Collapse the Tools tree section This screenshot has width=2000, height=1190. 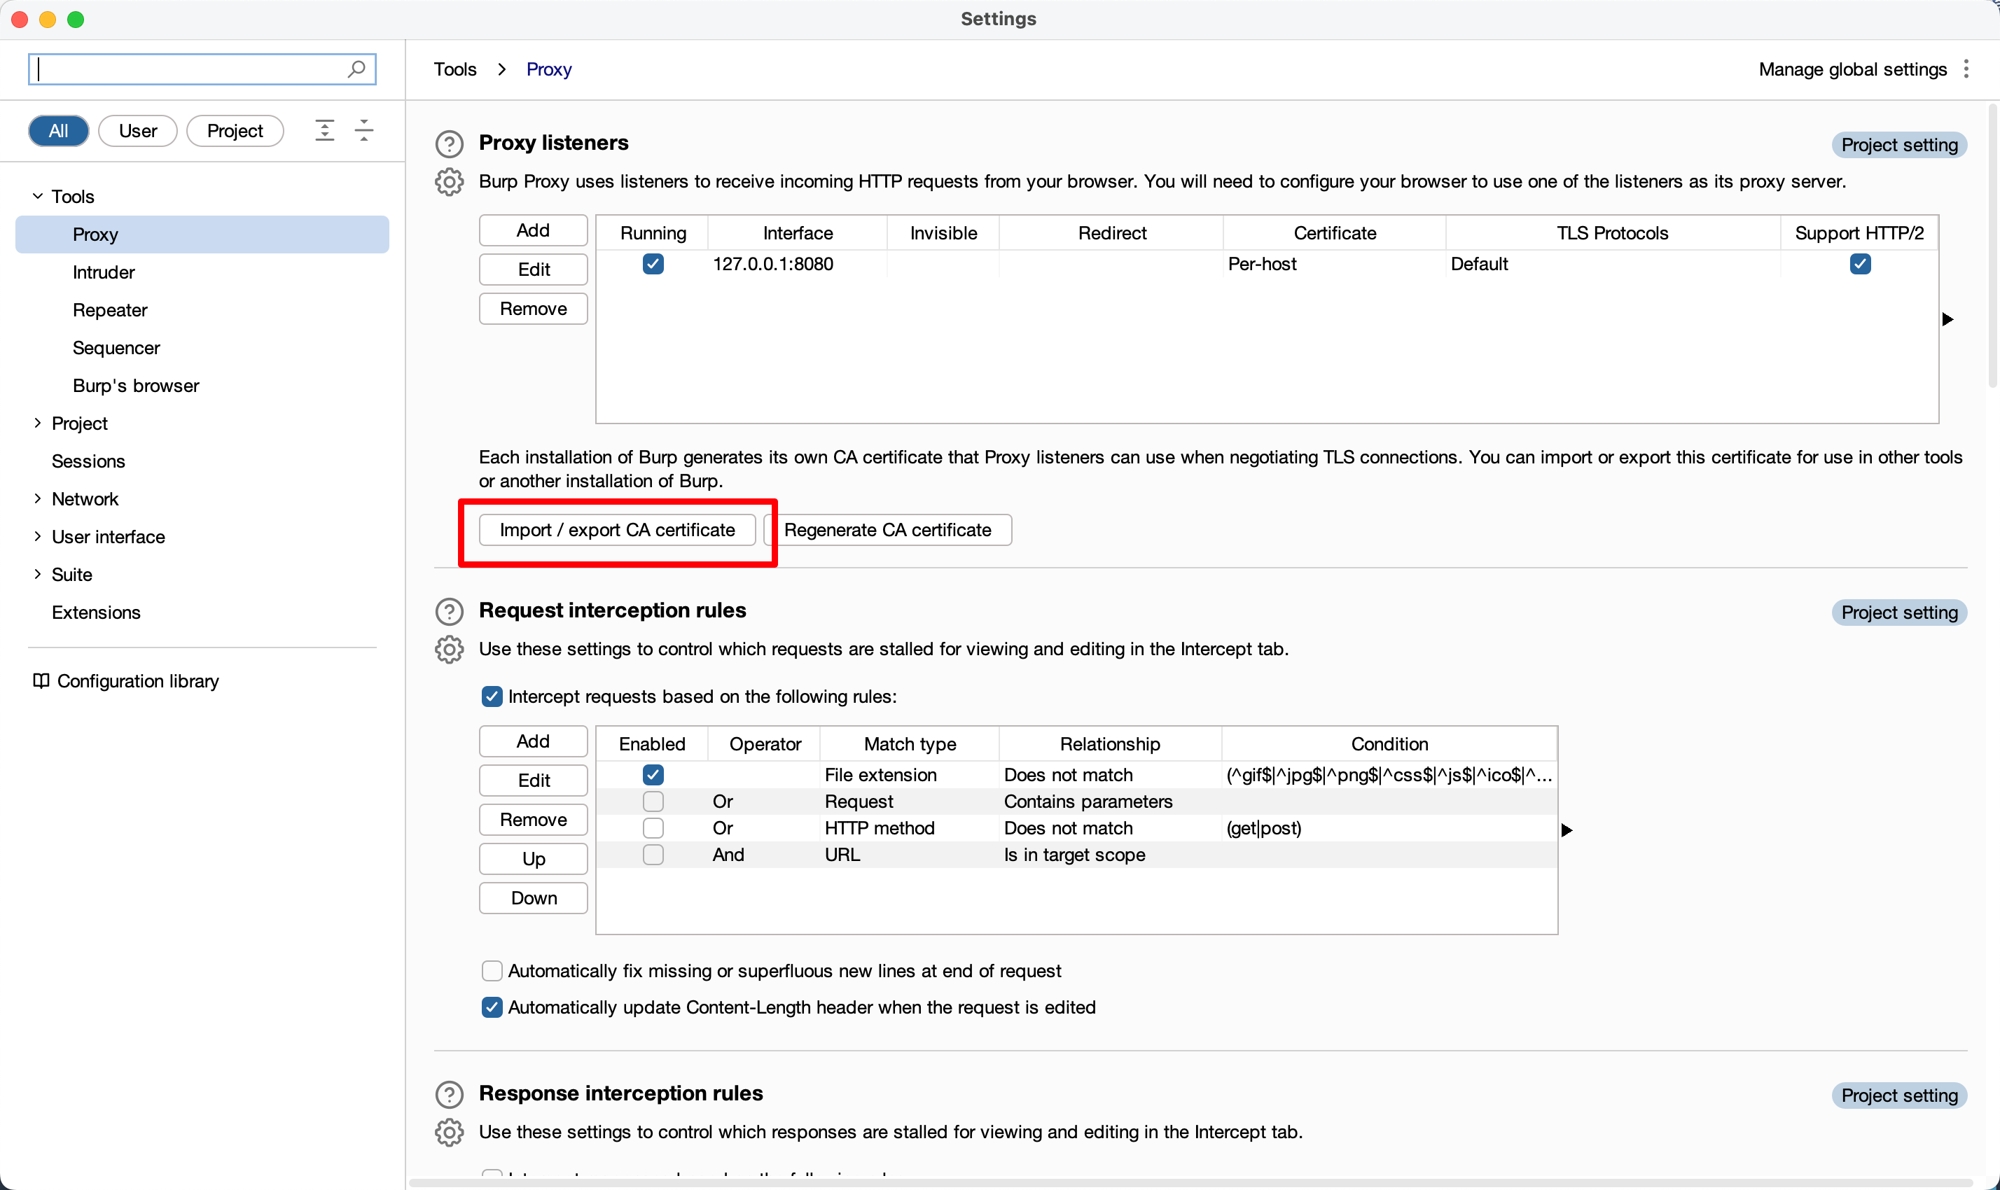[x=38, y=197]
